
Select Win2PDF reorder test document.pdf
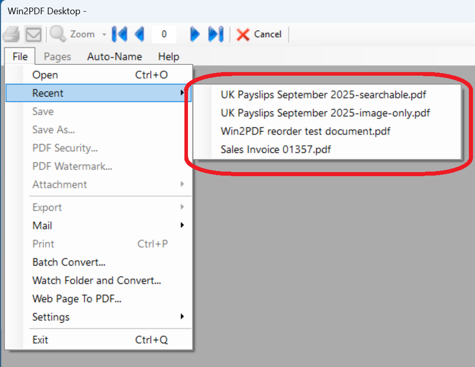[x=305, y=131]
